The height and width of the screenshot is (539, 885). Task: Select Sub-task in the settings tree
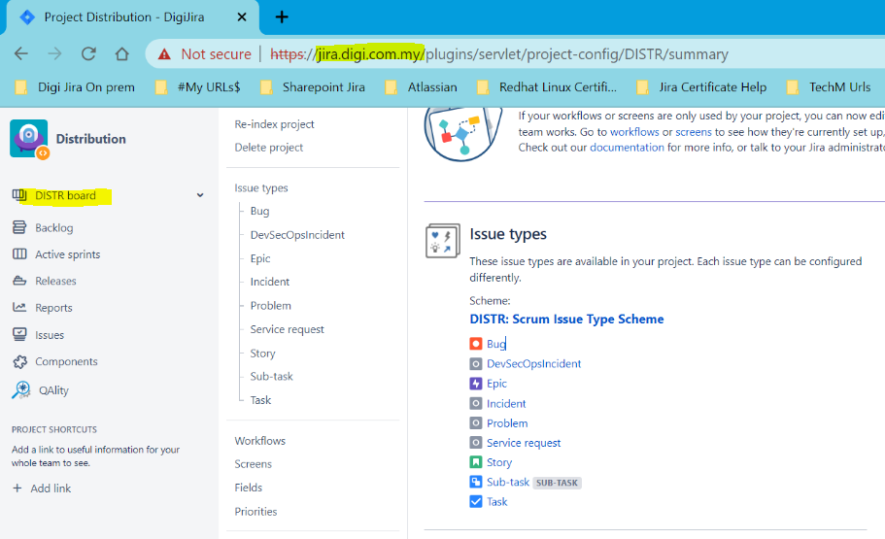pyautogui.click(x=271, y=377)
